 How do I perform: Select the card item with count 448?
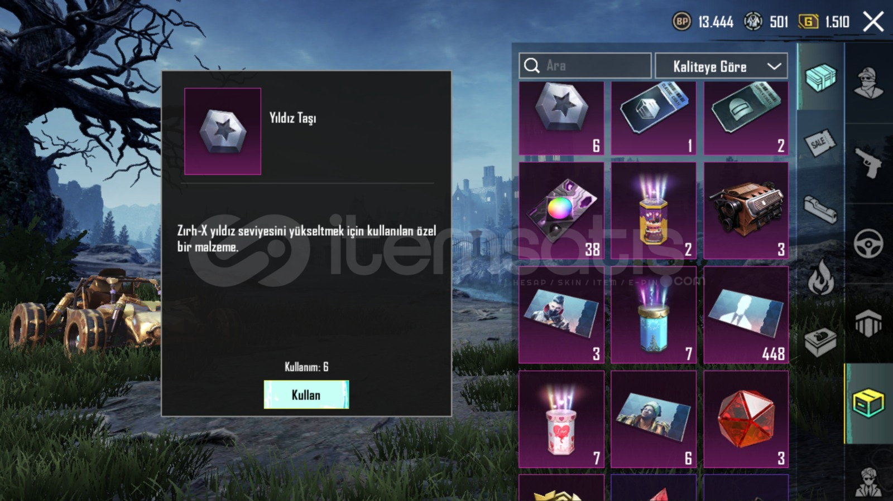(746, 315)
